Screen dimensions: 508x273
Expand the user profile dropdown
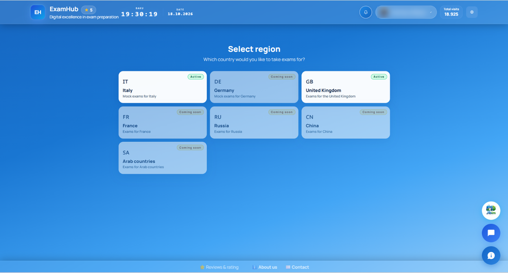tap(406, 12)
